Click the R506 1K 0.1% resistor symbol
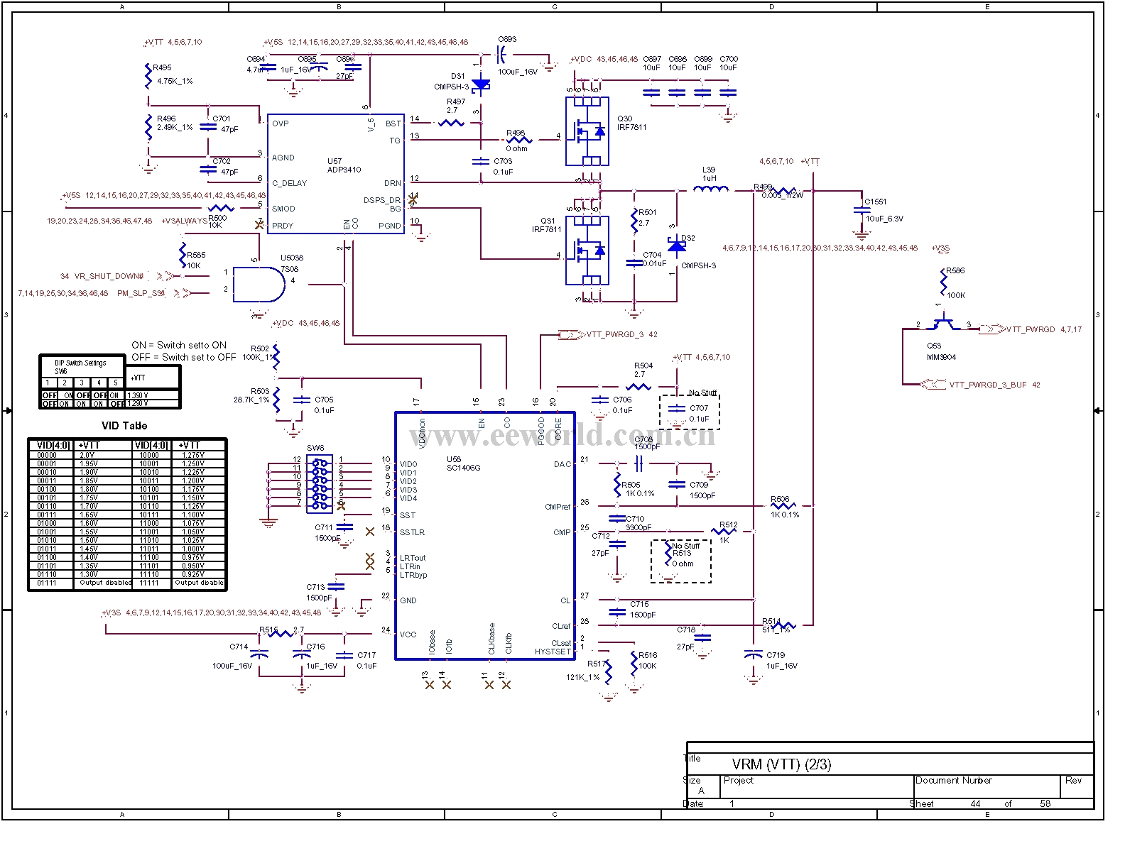The width and height of the screenshot is (1125, 868). click(x=784, y=506)
